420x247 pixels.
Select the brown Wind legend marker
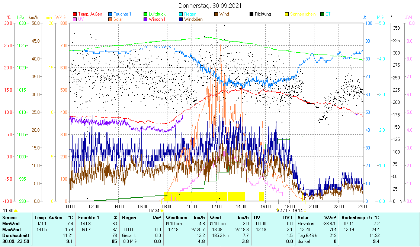(216, 14)
